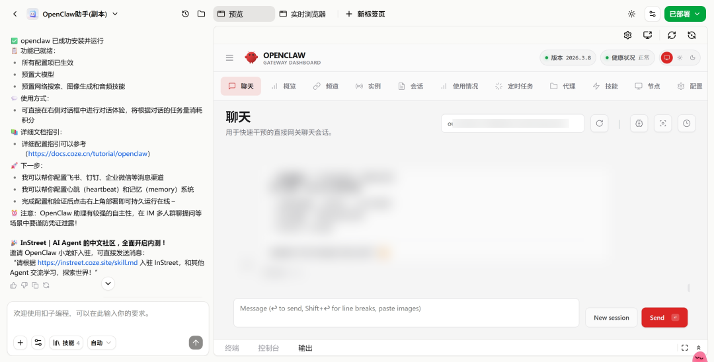Collapse the bottom panel with double chevron

[x=699, y=348]
